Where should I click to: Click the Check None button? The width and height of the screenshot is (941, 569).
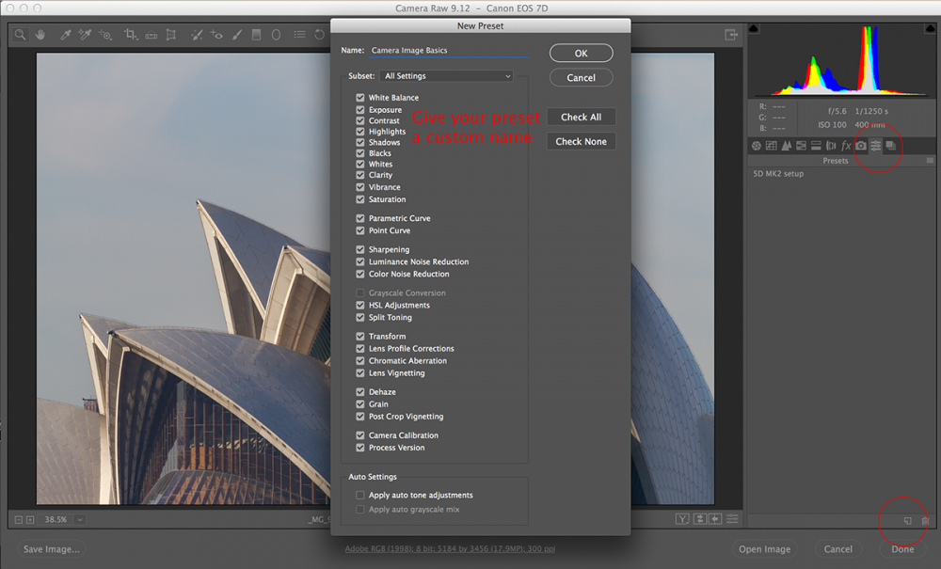pyautogui.click(x=581, y=141)
